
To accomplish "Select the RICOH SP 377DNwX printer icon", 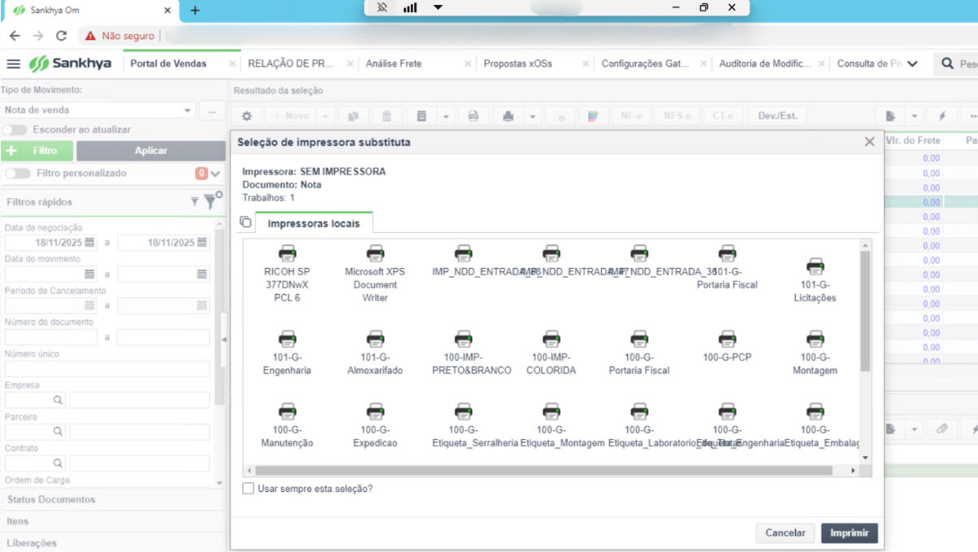I will pyautogui.click(x=287, y=253).
